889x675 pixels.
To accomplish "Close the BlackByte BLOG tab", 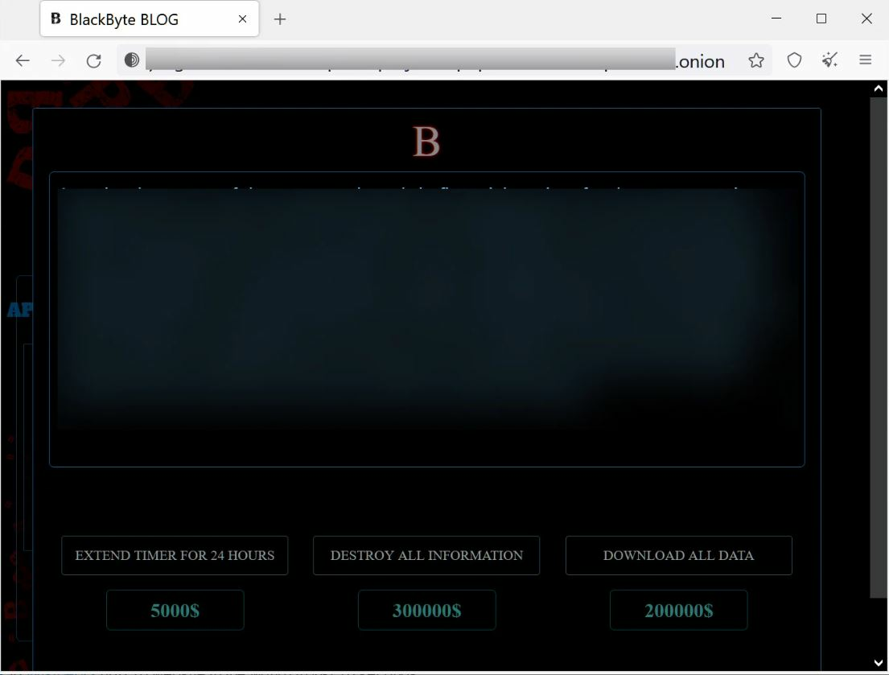I will 242,19.
